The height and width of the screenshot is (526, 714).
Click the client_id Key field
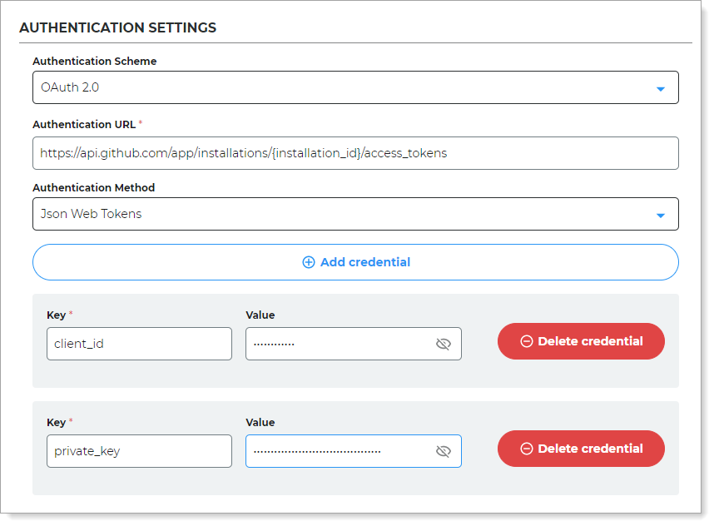tap(139, 344)
